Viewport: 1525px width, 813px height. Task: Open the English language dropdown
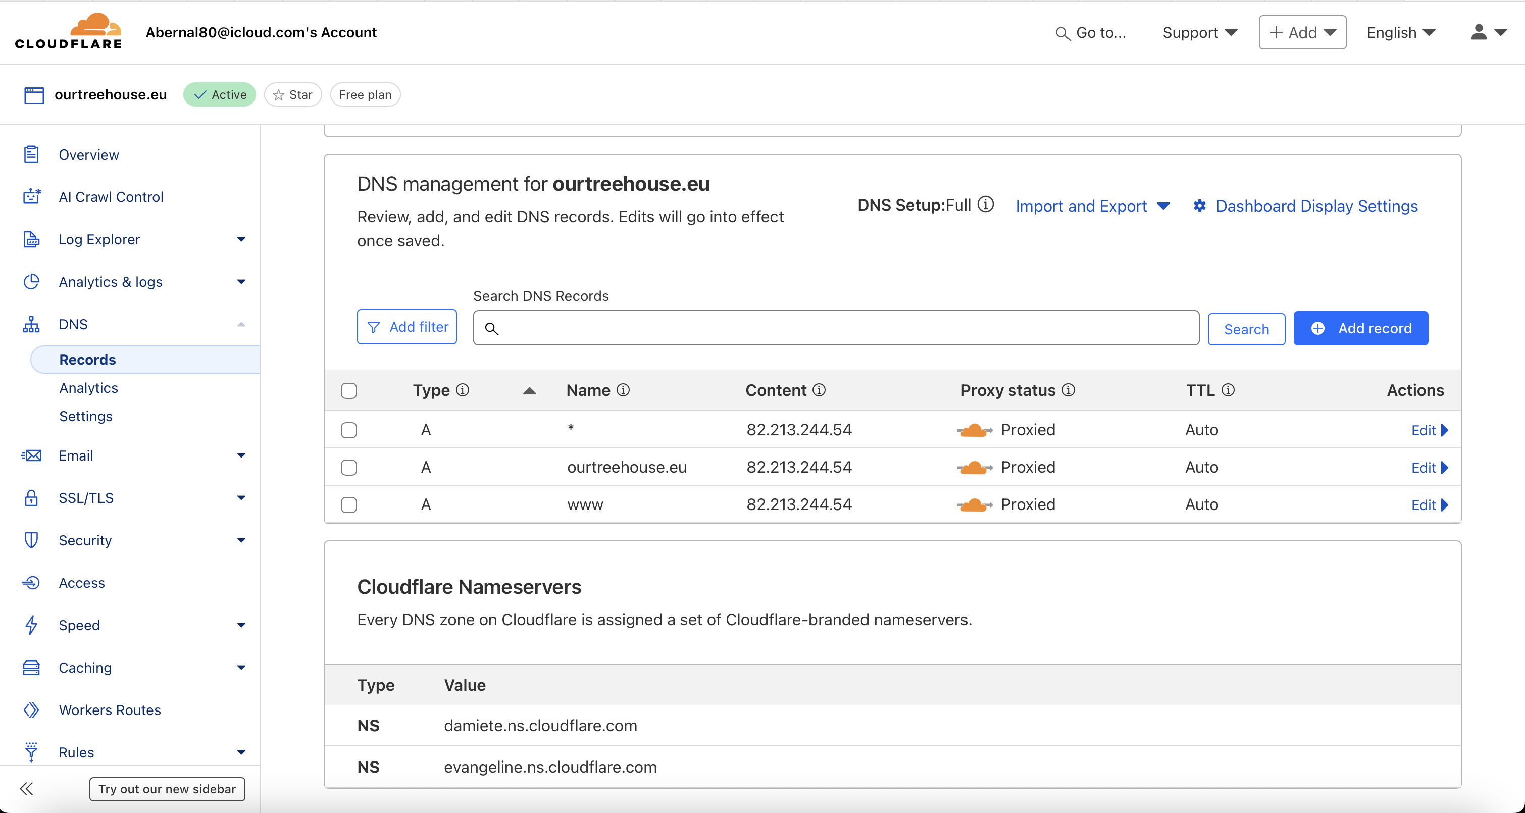(1401, 32)
